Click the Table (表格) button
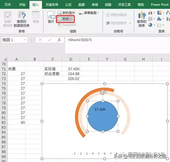The height and width of the screenshot is (162, 170). [x=36, y=17]
